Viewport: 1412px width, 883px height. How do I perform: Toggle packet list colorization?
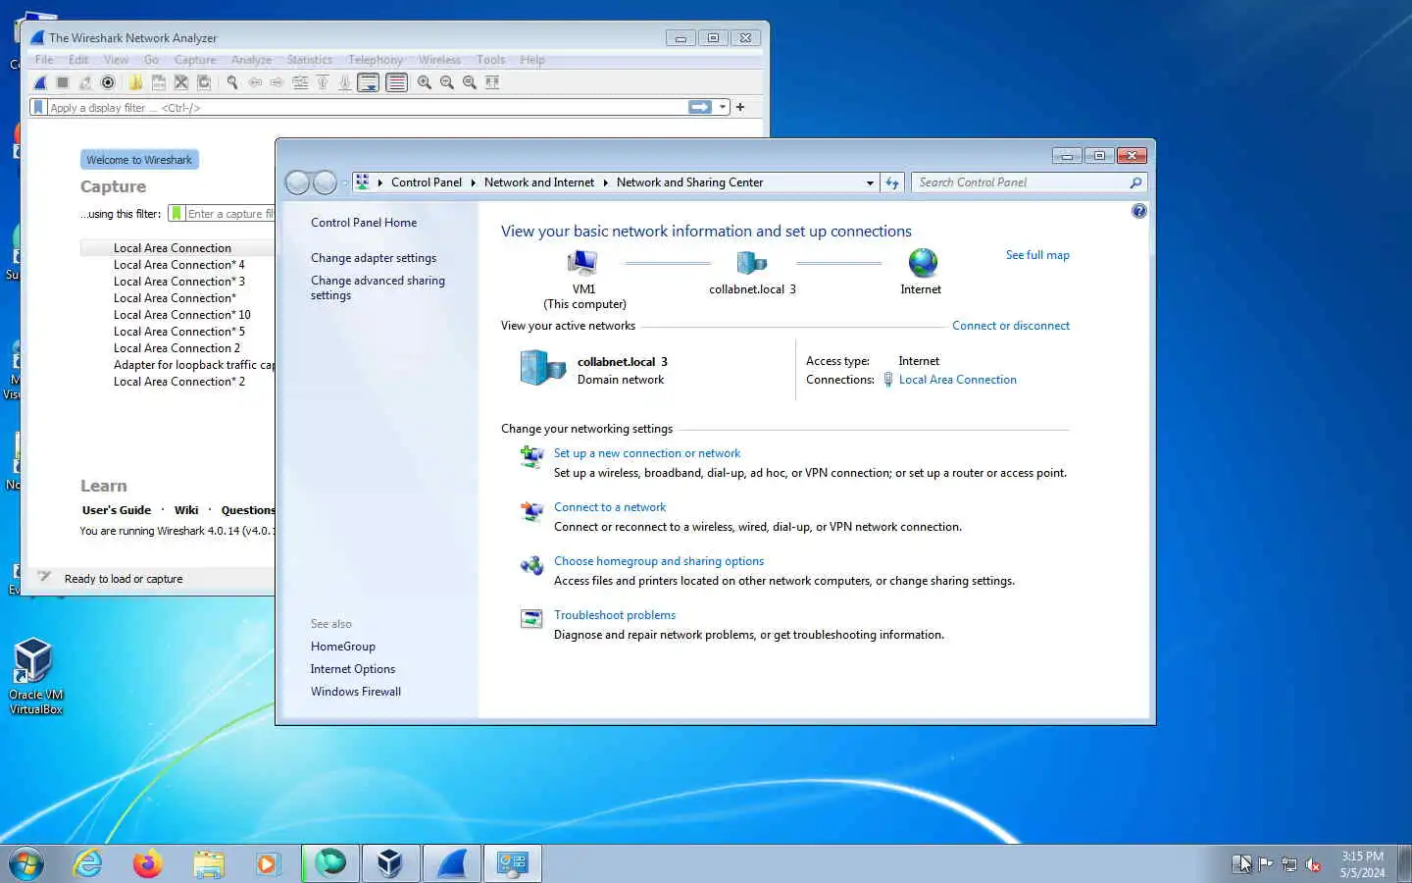(396, 82)
